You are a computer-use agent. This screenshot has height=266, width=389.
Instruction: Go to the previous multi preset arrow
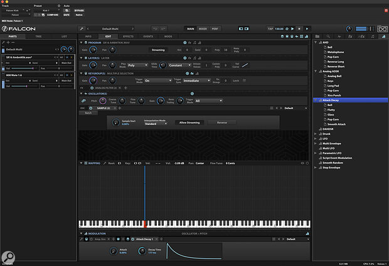[x=88, y=29]
